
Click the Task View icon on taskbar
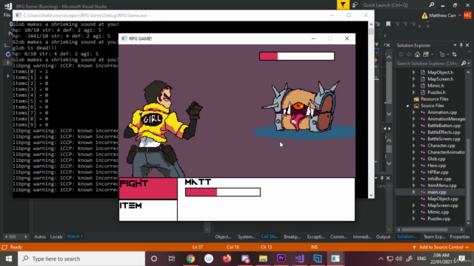pyautogui.click(x=172, y=259)
